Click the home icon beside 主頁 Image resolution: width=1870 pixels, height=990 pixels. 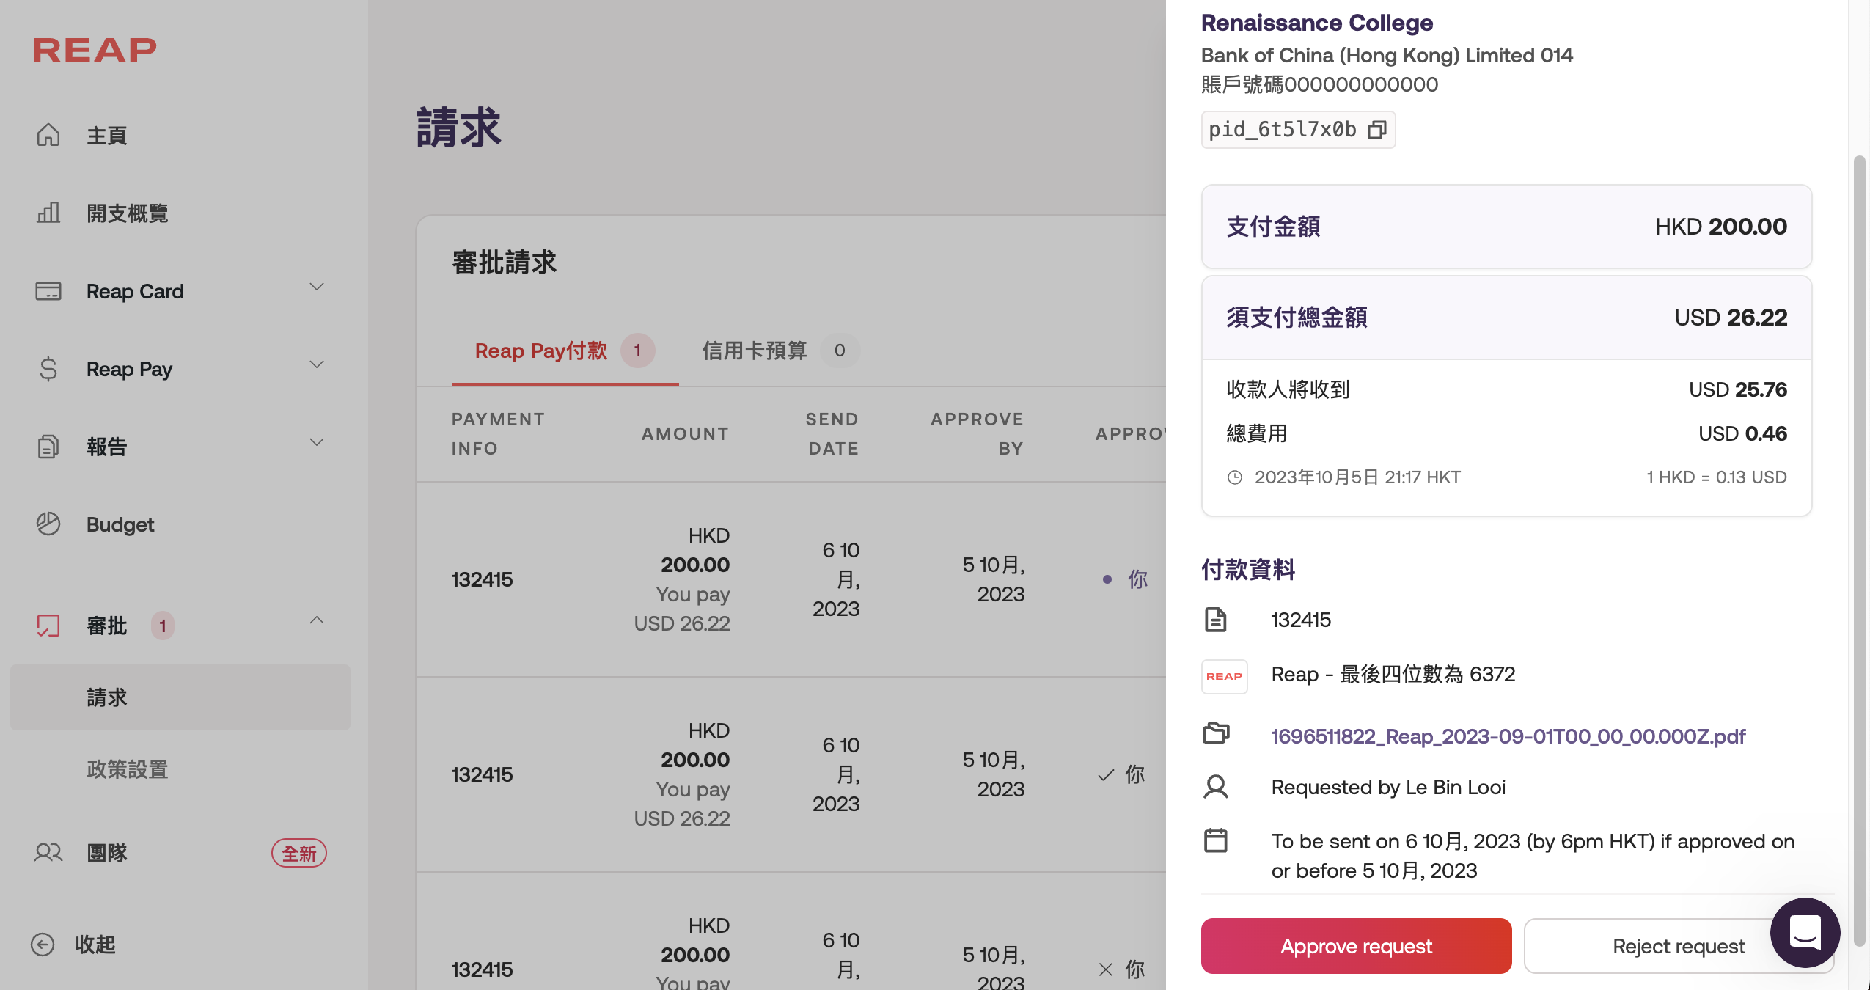pyautogui.click(x=48, y=135)
